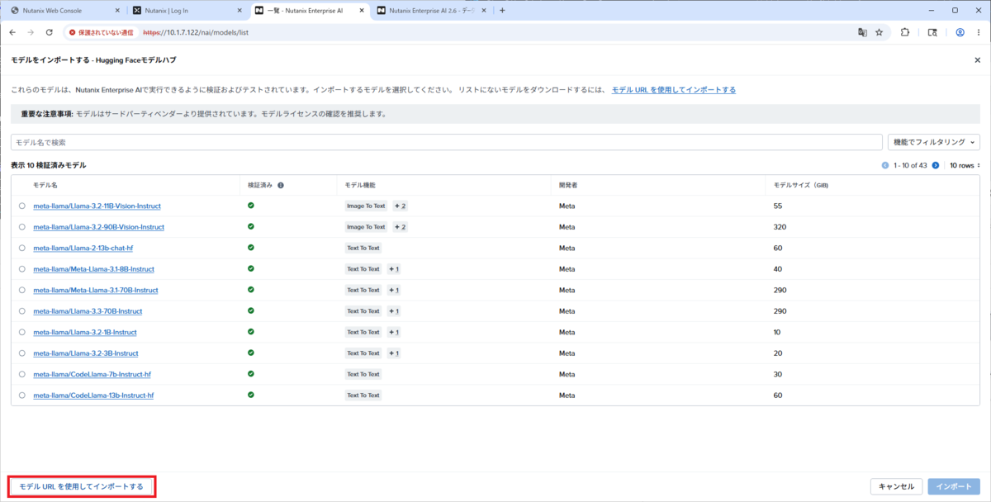Viewport: 991px width, 502px height.
Task: Open a new browser tab with plus icon
Action: pos(502,10)
